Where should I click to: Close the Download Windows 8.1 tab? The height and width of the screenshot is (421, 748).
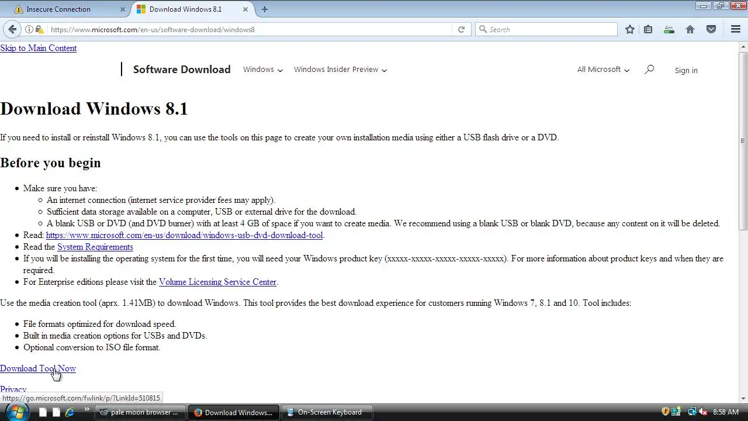tap(245, 9)
